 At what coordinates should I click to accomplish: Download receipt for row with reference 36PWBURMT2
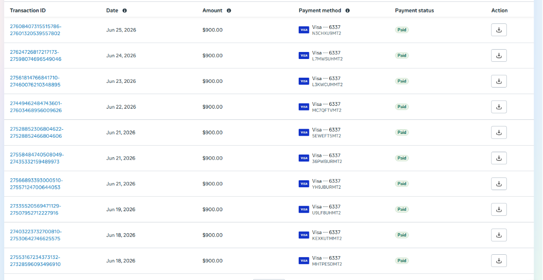tap(498, 158)
